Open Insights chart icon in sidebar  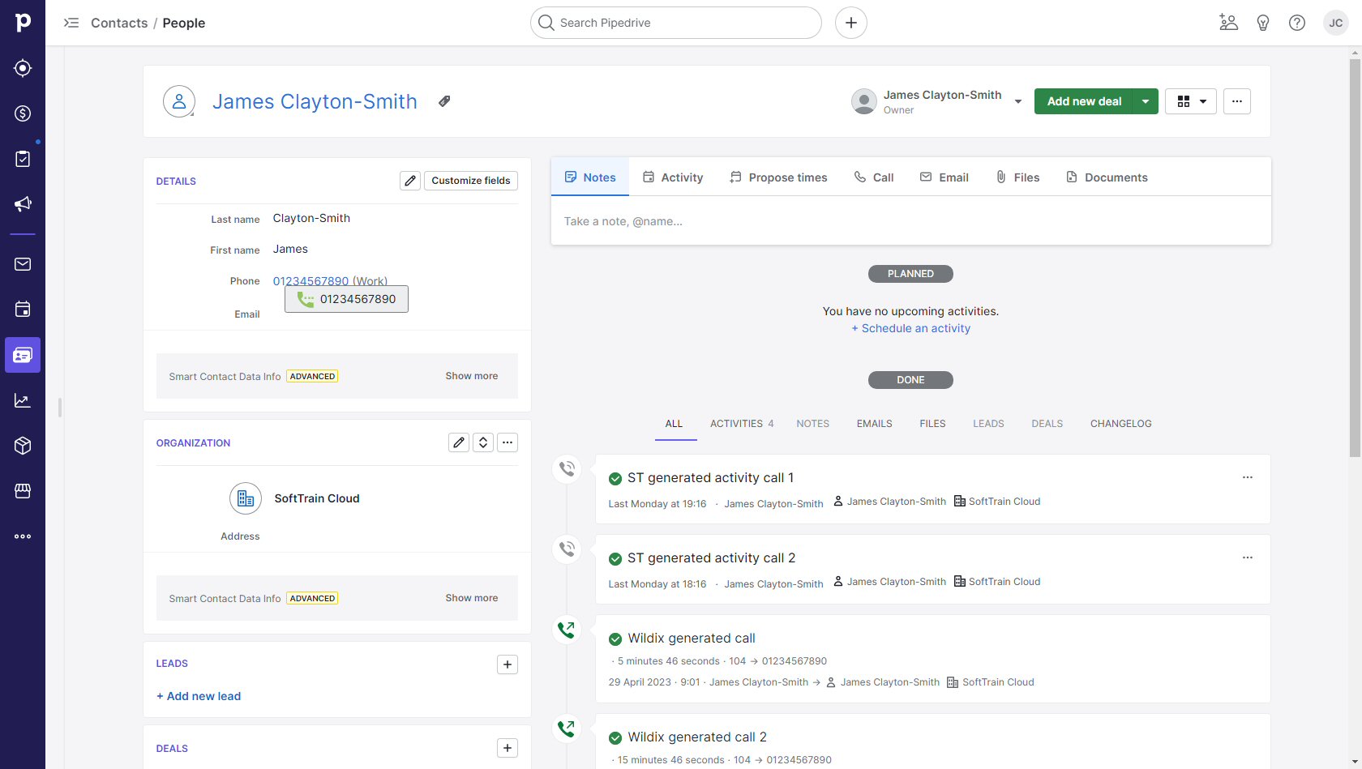[23, 400]
